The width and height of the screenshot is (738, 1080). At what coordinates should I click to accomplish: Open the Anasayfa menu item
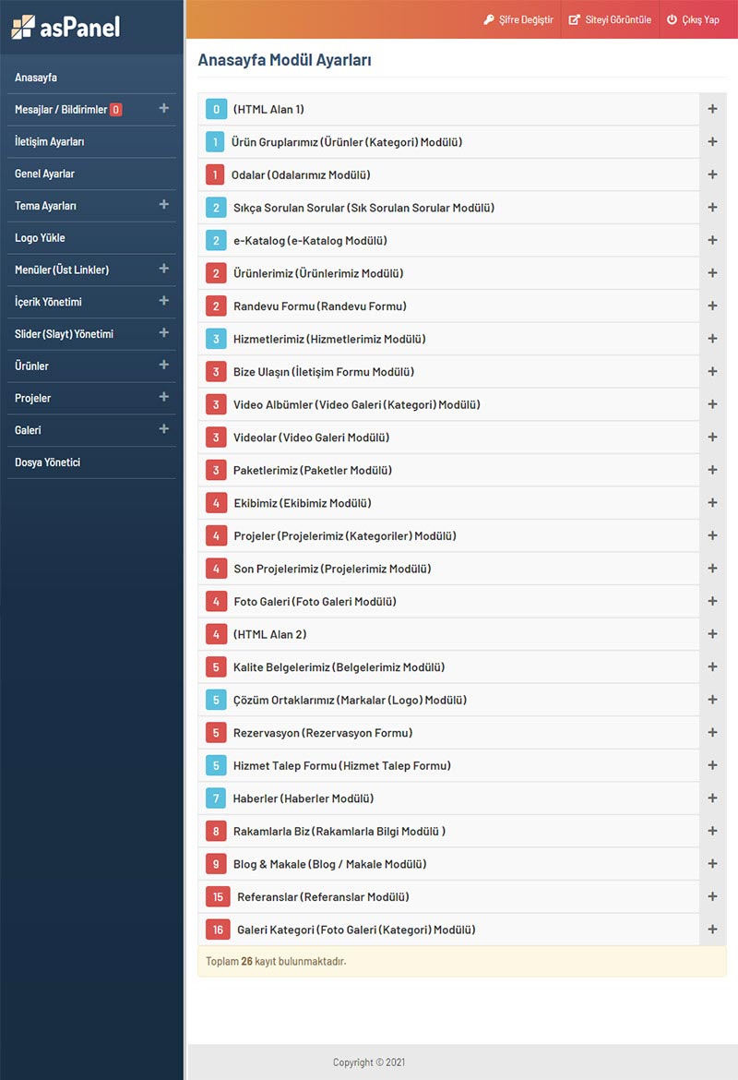(x=36, y=78)
